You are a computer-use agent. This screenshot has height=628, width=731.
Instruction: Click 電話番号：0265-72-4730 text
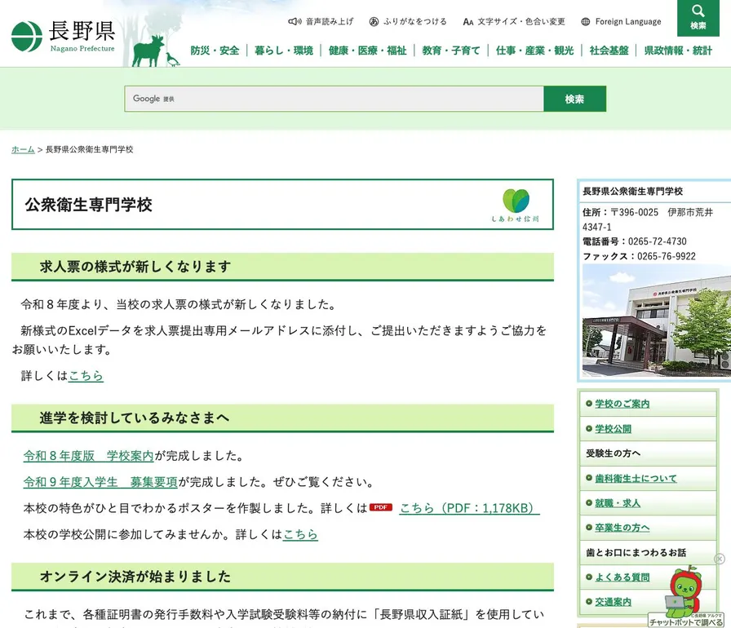click(x=635, y=241)
